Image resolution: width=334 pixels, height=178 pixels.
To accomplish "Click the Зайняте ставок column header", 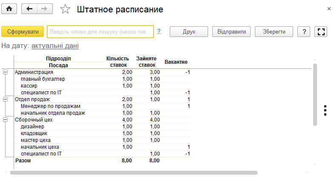I will 146,62.
